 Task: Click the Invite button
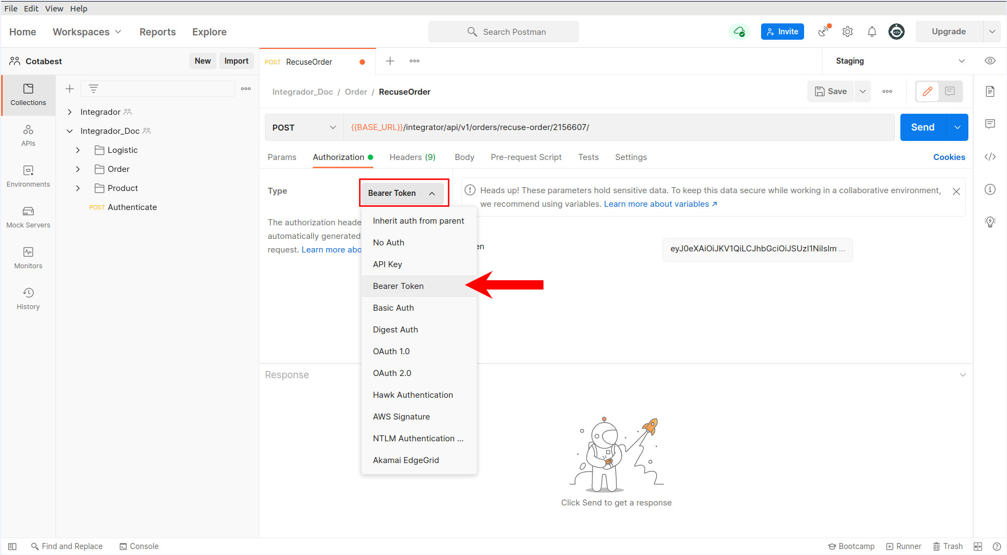(782, 32)
